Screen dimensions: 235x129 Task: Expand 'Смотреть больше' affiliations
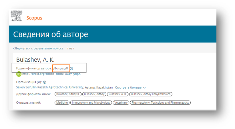[x=130, y=87]
